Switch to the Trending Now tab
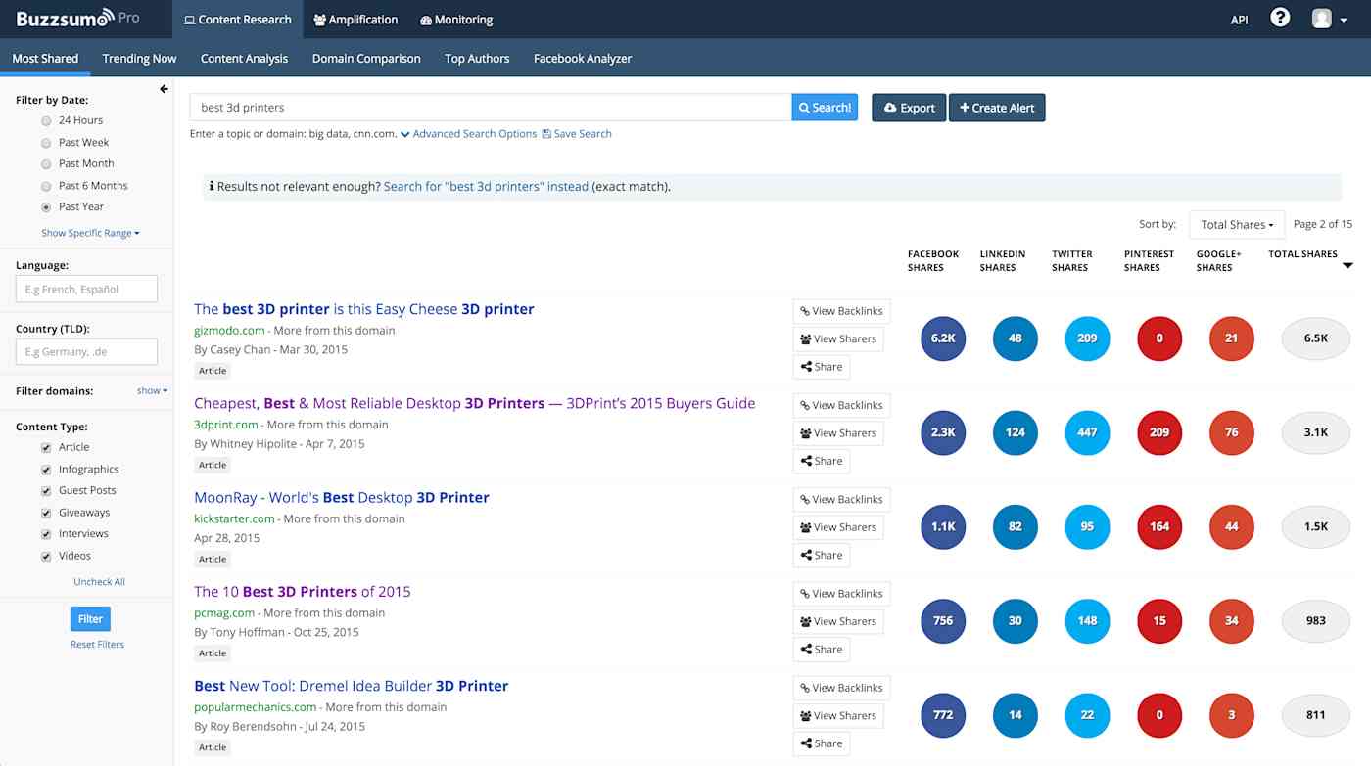Viewport: 1371px width, 766px height. (138, 58)
